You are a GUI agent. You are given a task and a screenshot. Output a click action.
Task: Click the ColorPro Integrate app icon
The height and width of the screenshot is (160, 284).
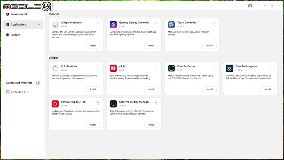(229, 68)
